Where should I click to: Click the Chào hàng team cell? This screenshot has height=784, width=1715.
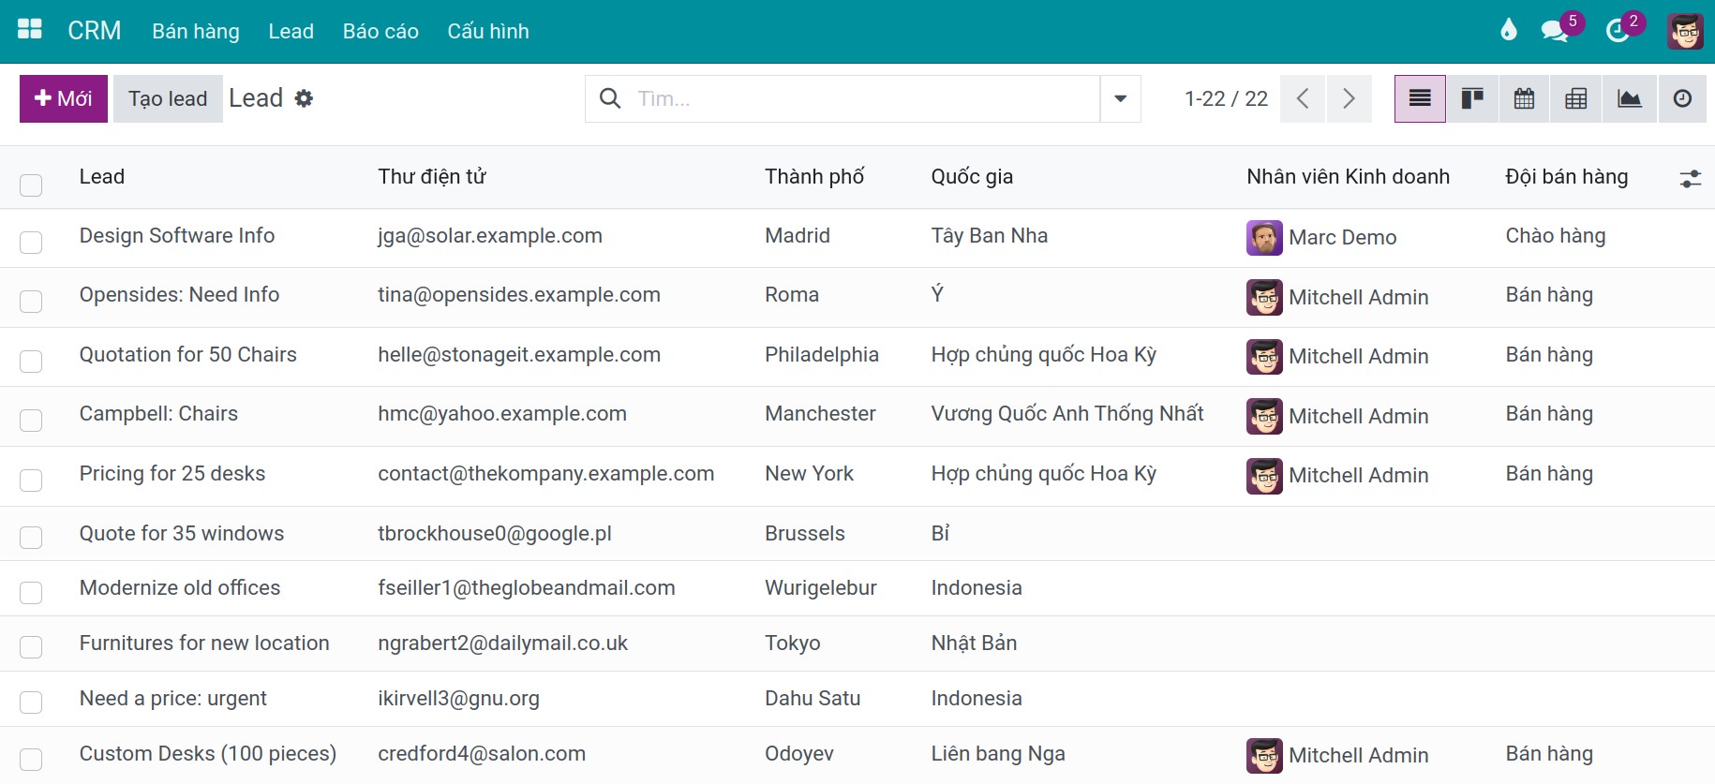pos(1556,235)
